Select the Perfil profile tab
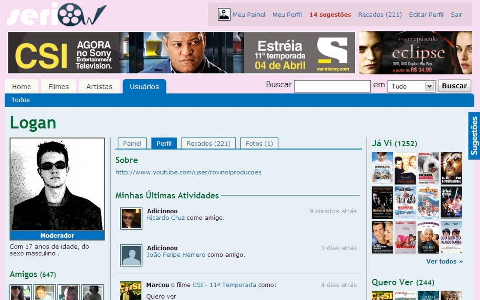This screenshot has width=480, height=300. tap(164, 143)
